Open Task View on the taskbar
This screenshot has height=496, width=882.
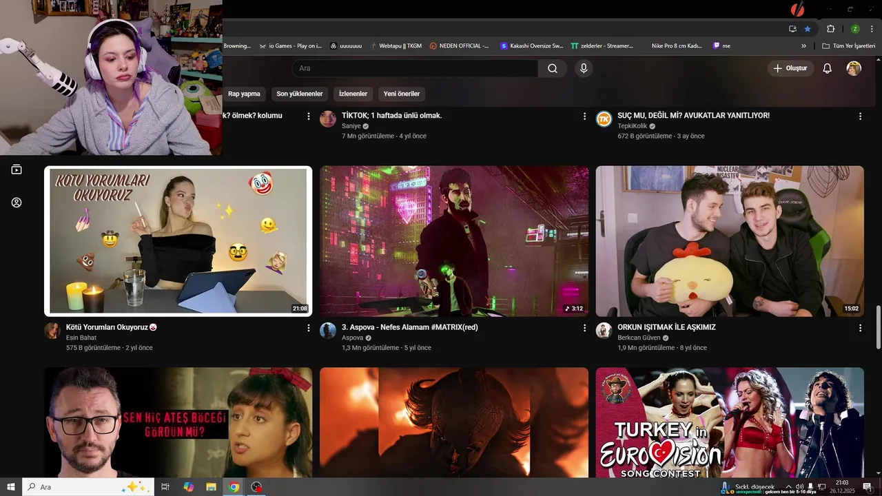tap(165, 487)
